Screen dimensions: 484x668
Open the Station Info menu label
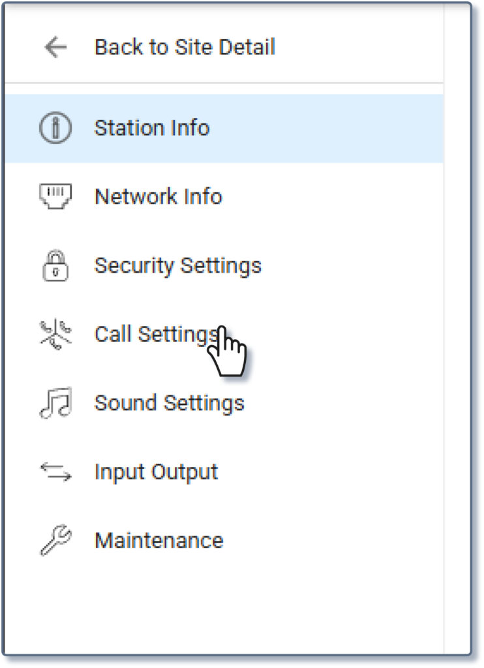[x=151, y=128]
